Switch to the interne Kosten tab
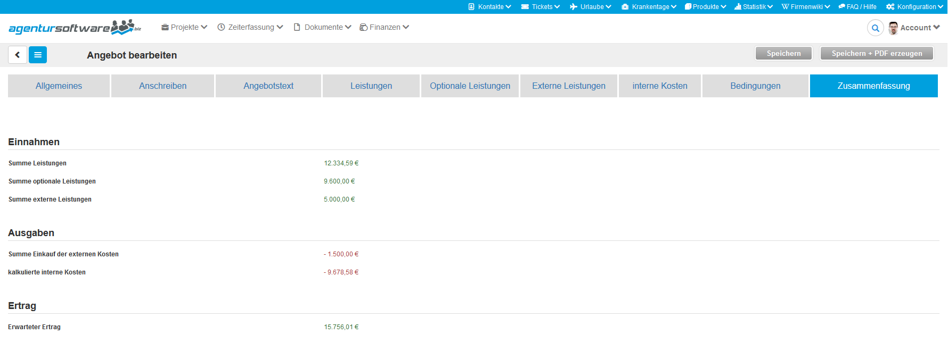The width and height of the screenshot is (948, 351). pyautogui.click(x=660, y=86)
